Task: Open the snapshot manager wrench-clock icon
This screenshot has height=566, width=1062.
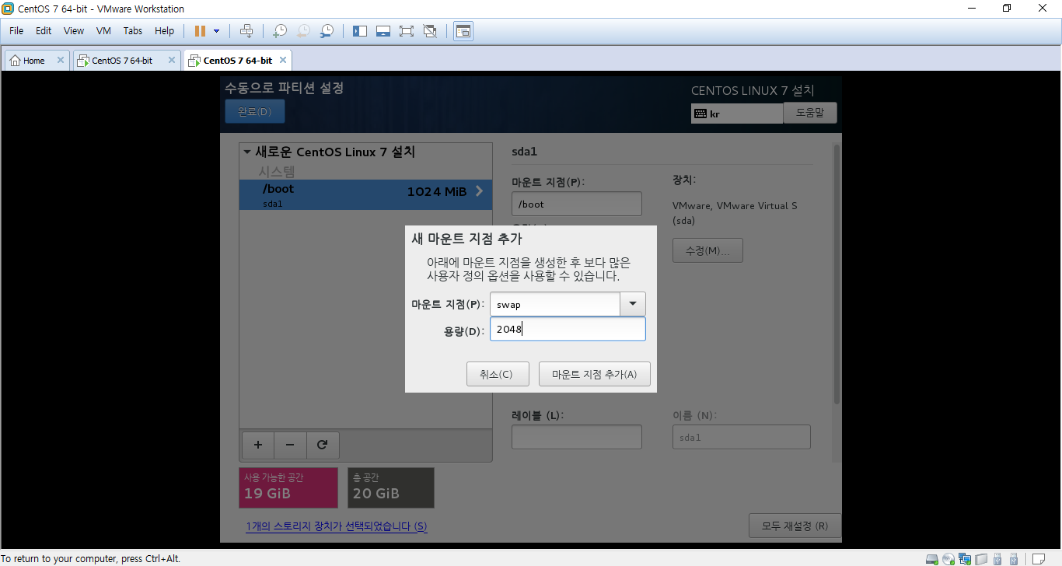Action: point(327,31)
